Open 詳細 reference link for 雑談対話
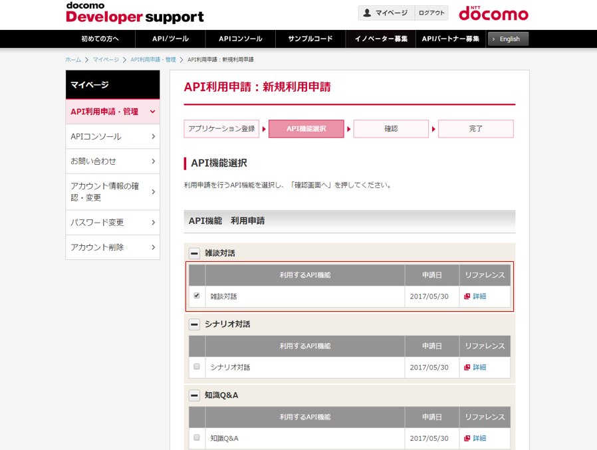This screenshot has height=450, width=597. tap(479, 296)
